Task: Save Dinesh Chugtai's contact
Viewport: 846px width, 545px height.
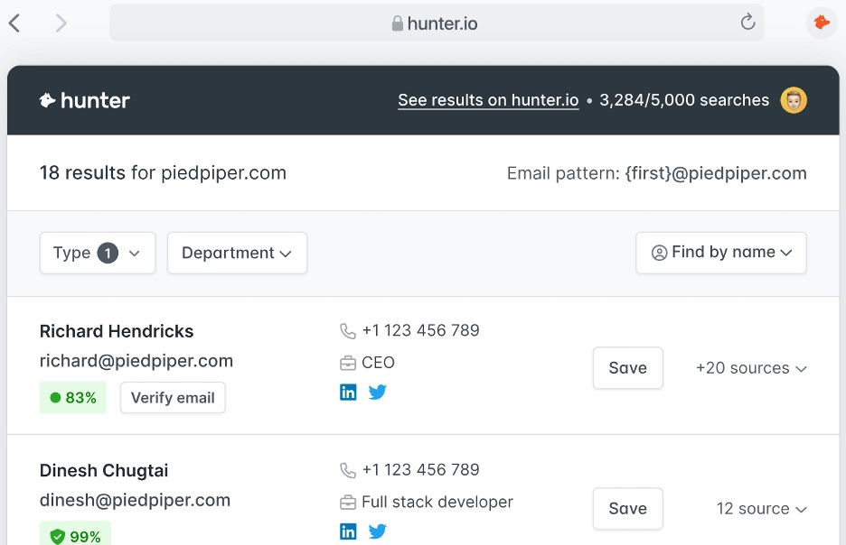Action: tap(627, 508)
